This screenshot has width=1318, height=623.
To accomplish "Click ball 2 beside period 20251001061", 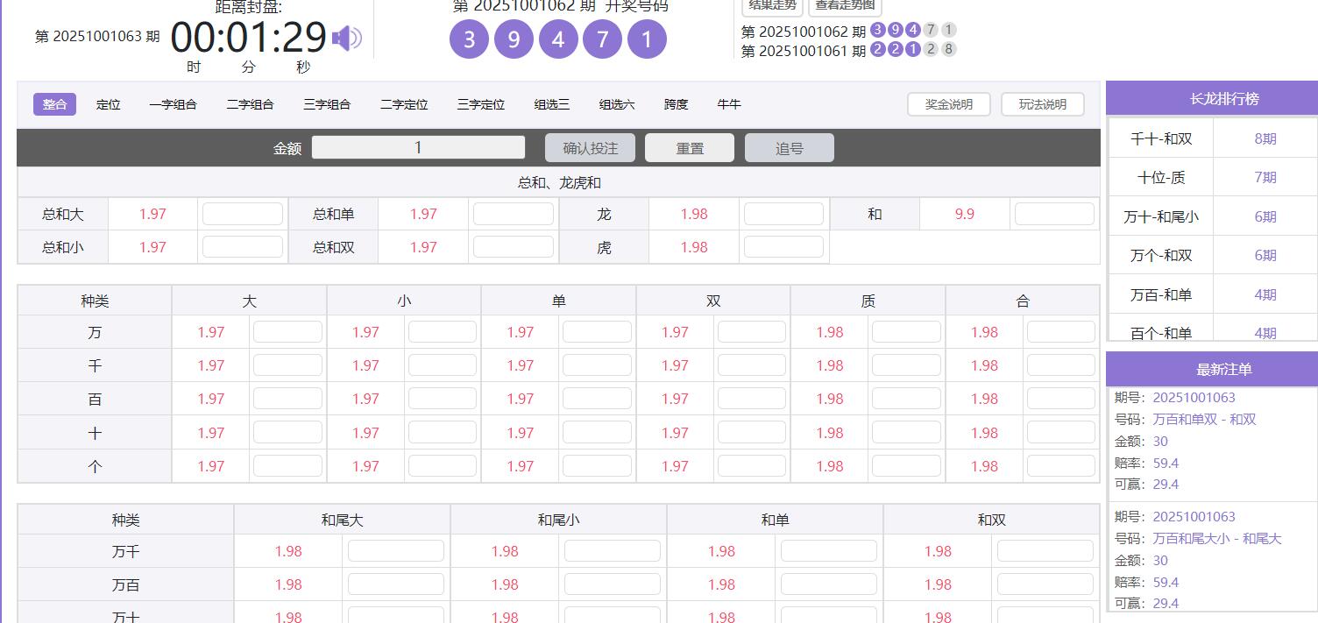I will (879, 51).
